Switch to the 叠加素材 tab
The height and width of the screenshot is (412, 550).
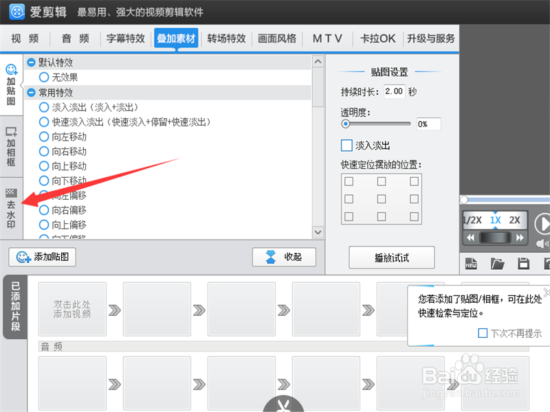pyautogui.click(x=176, y=38)
